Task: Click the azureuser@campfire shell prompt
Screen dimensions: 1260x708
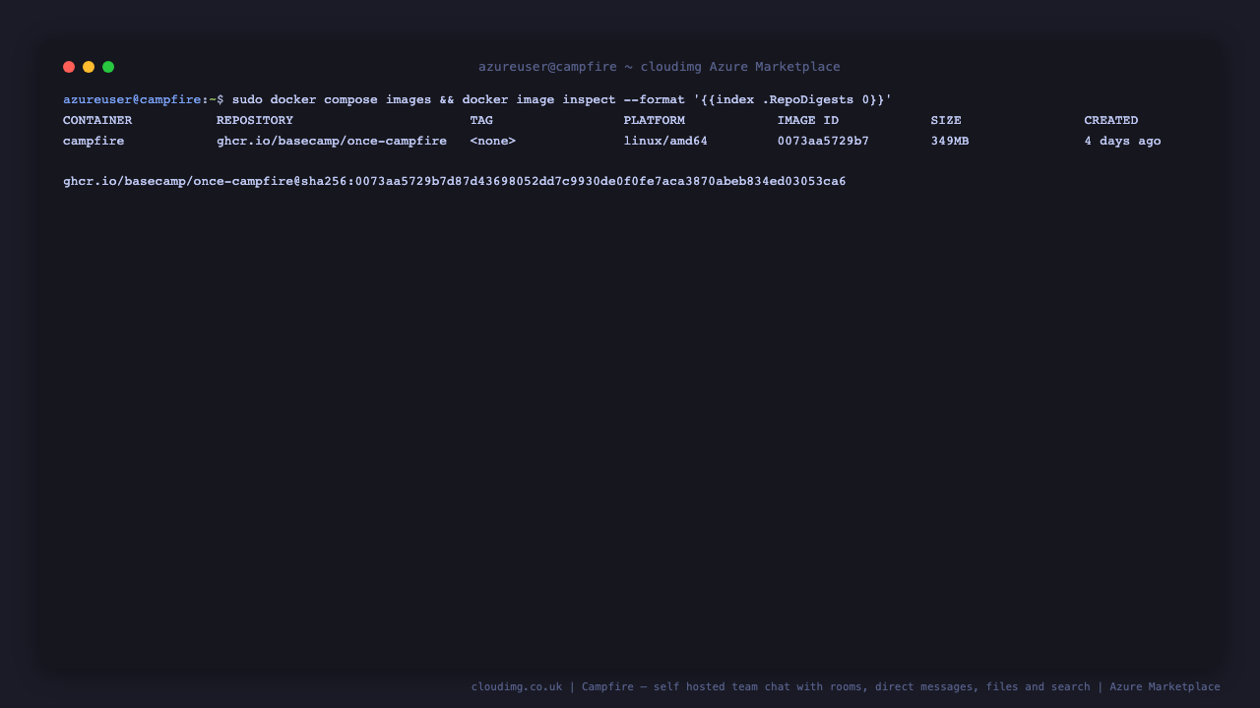Action: pos(144,99)
